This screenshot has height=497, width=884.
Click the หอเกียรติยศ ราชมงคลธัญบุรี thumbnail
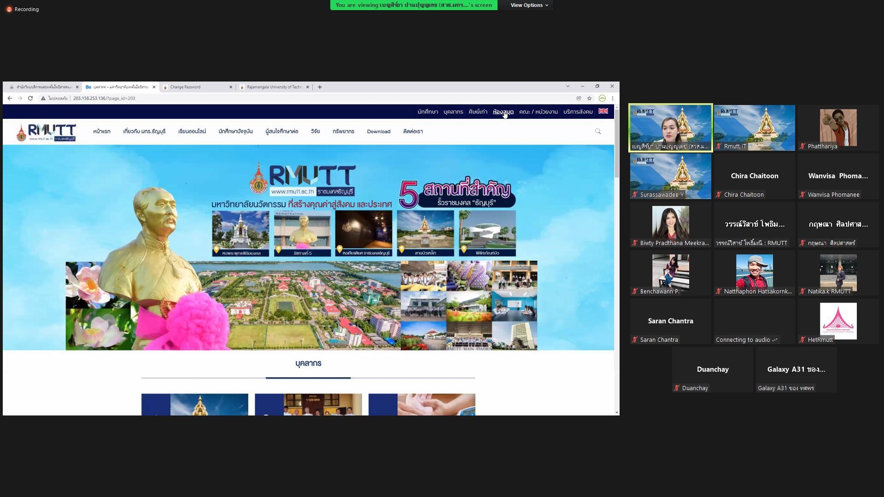point(364,234)
